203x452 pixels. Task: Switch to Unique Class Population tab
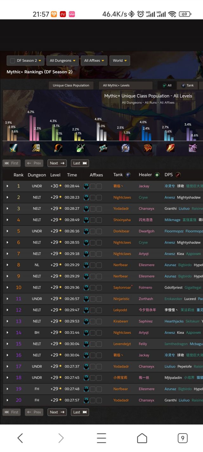pyautogui.click(x=71, y=85)
